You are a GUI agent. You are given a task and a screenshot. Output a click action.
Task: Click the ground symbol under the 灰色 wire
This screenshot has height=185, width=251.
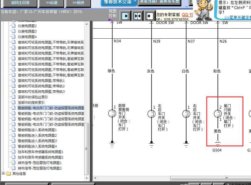[x=152, y=144]
